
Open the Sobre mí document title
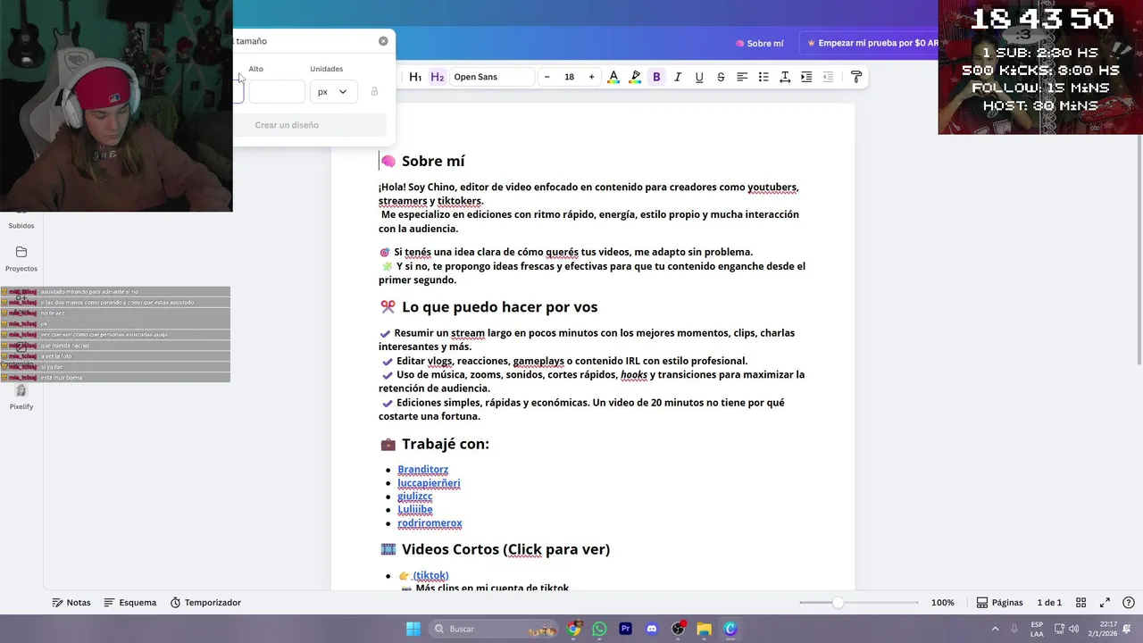[x=759, y=43]
